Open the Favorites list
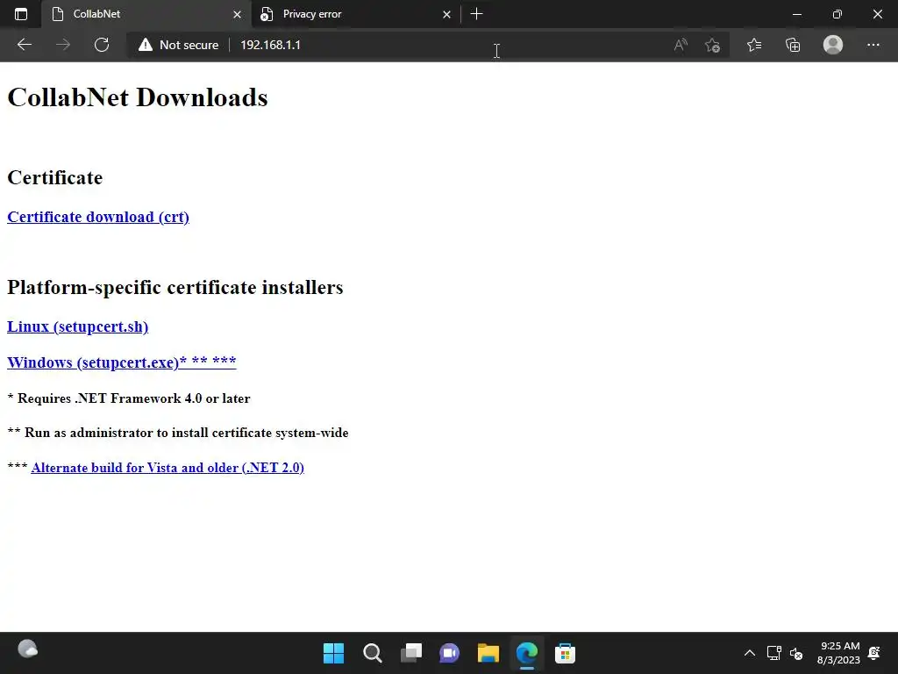Viewport: 898px width, 674px height. (x=754, y=45)
